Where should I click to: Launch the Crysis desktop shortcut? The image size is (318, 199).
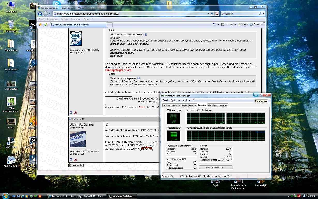point(216,183)
